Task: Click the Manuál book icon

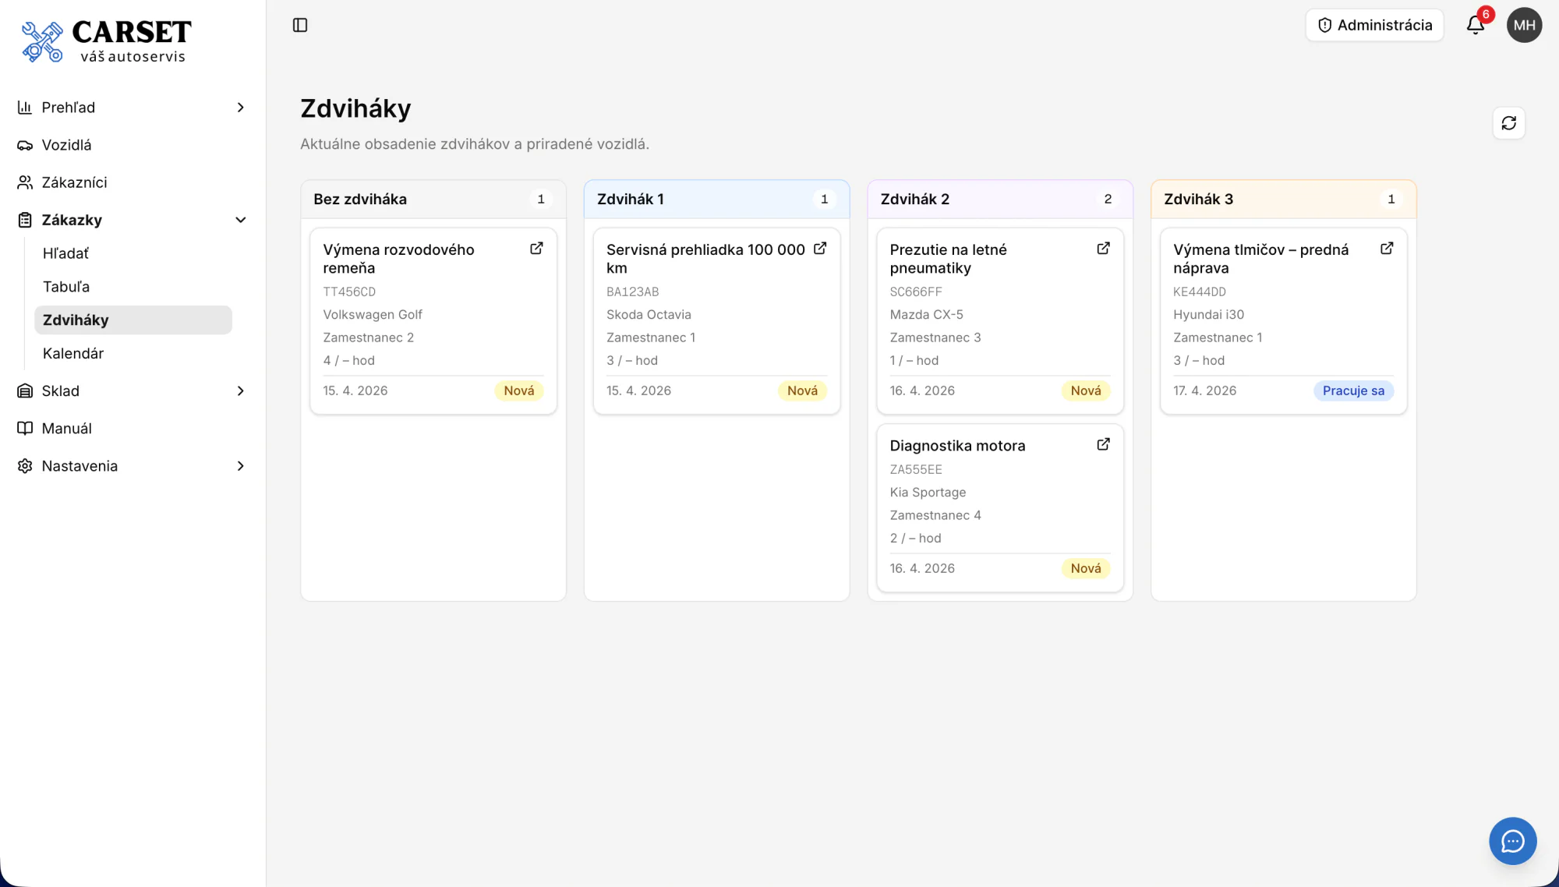Action: click(x=25, y=428)
